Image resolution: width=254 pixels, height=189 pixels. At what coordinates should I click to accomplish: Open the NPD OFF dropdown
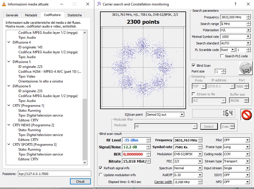pos(247,182)
